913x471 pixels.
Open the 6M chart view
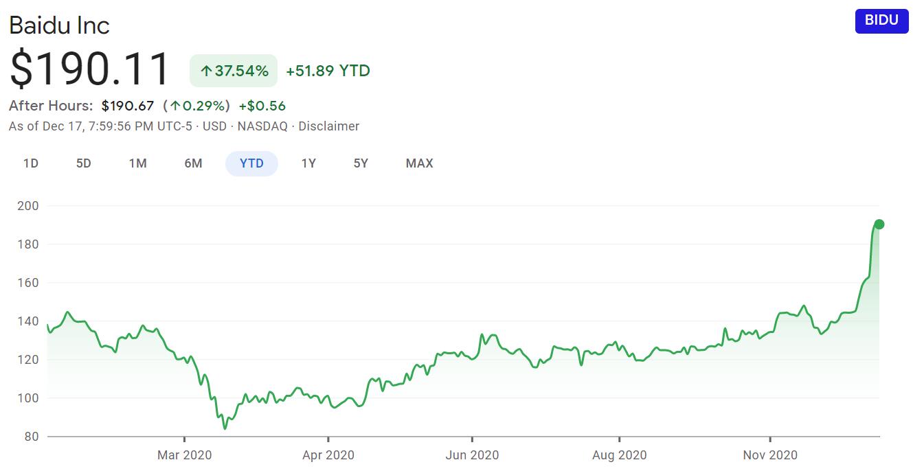coord(193,163)
